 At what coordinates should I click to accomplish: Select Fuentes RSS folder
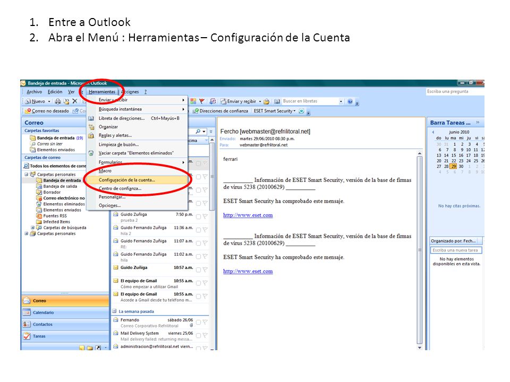pos(52,216)
